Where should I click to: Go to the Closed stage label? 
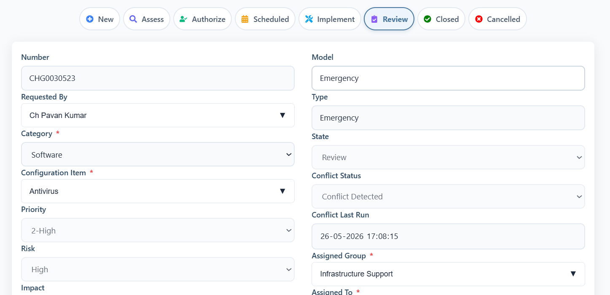tap(447, 19)
